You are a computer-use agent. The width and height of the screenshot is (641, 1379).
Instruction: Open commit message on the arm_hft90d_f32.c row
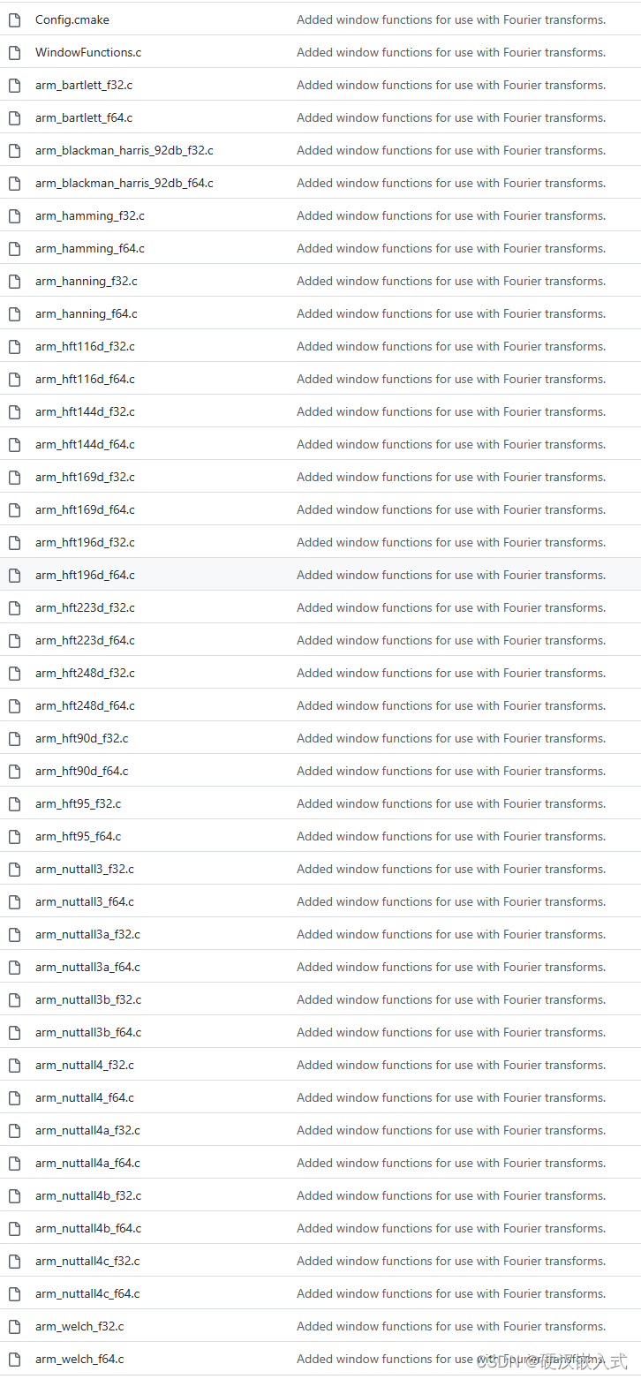(x=451, y=738)
